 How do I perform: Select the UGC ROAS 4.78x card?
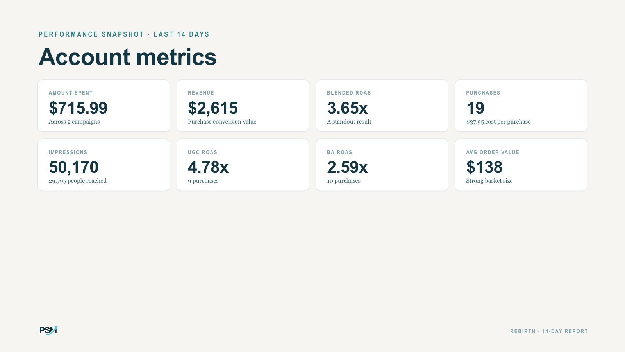[x=243, y=165]
